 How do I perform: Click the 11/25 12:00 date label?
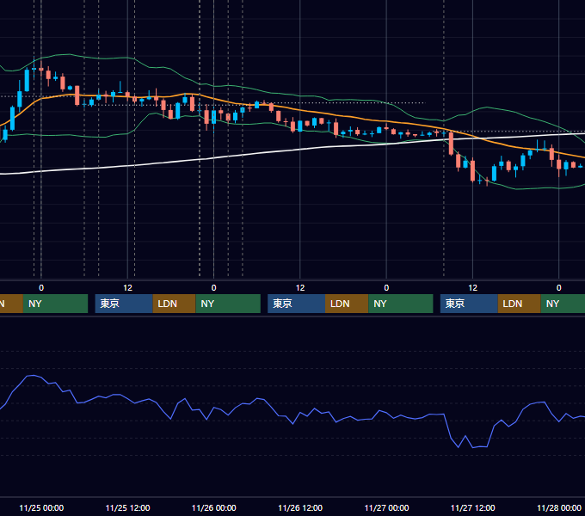[x=127, y=507]
